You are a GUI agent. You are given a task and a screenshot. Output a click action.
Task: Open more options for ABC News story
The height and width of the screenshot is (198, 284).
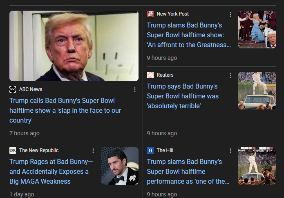pyautogui.click(x=135, y=90)
